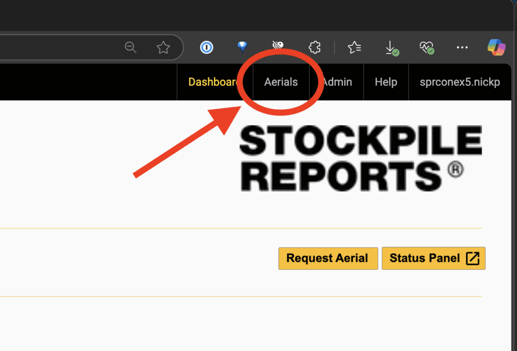Click the crossed-out extension icon beside the gem
Viewport: 517px width, 351px height.
coord(278,47)
